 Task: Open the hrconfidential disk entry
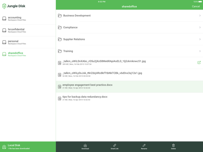coord(28,30)
